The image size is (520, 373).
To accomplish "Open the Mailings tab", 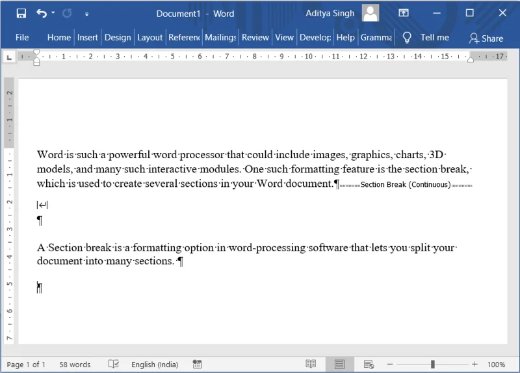I will pyautogui.click(x=220, y=37).
